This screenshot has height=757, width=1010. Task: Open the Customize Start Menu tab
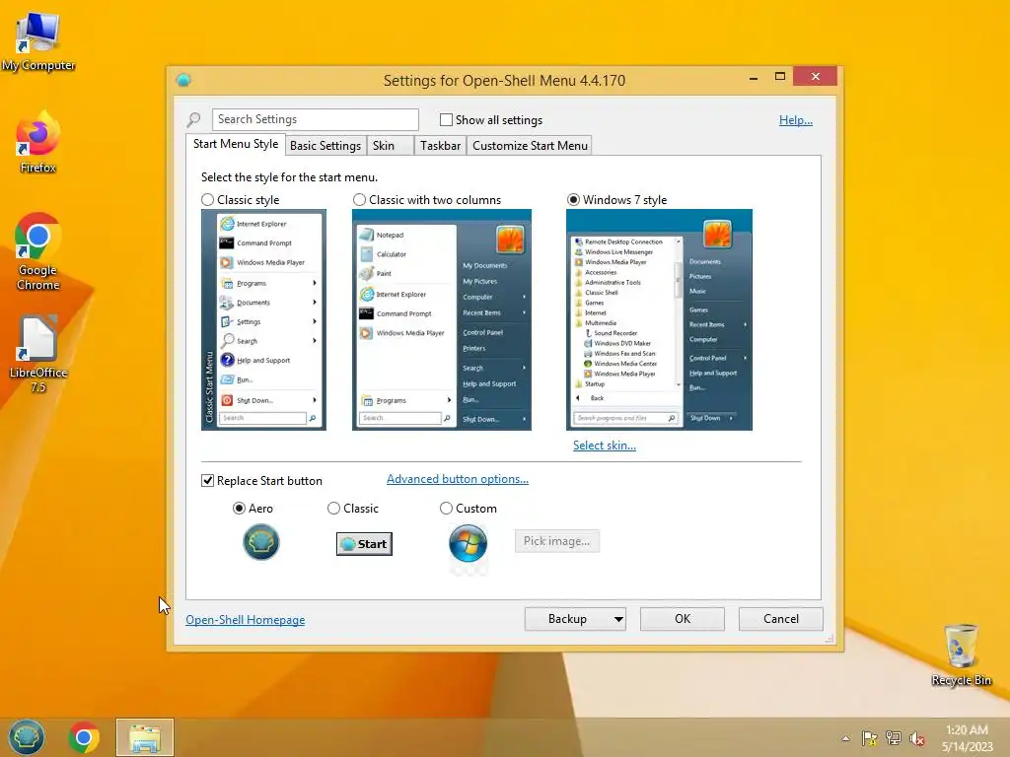click(530, 146)
